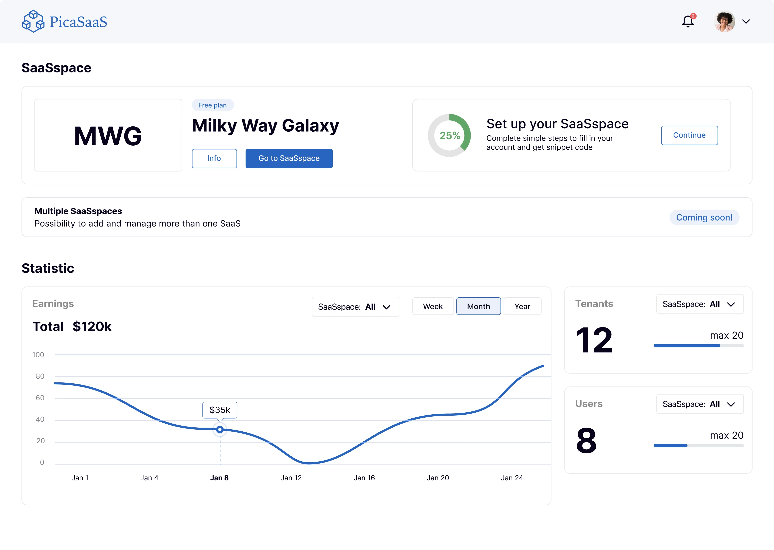Switch earnings view to Week

pos(433,306)
